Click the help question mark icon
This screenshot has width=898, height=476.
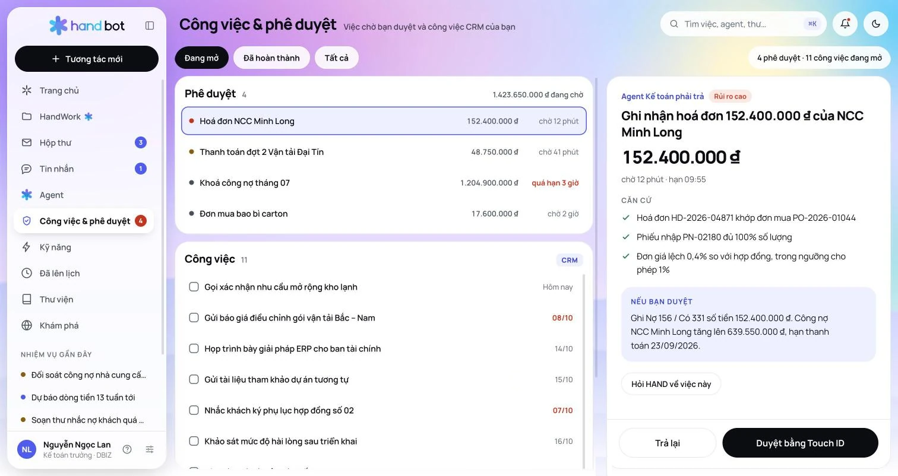[x=127, y=449]
